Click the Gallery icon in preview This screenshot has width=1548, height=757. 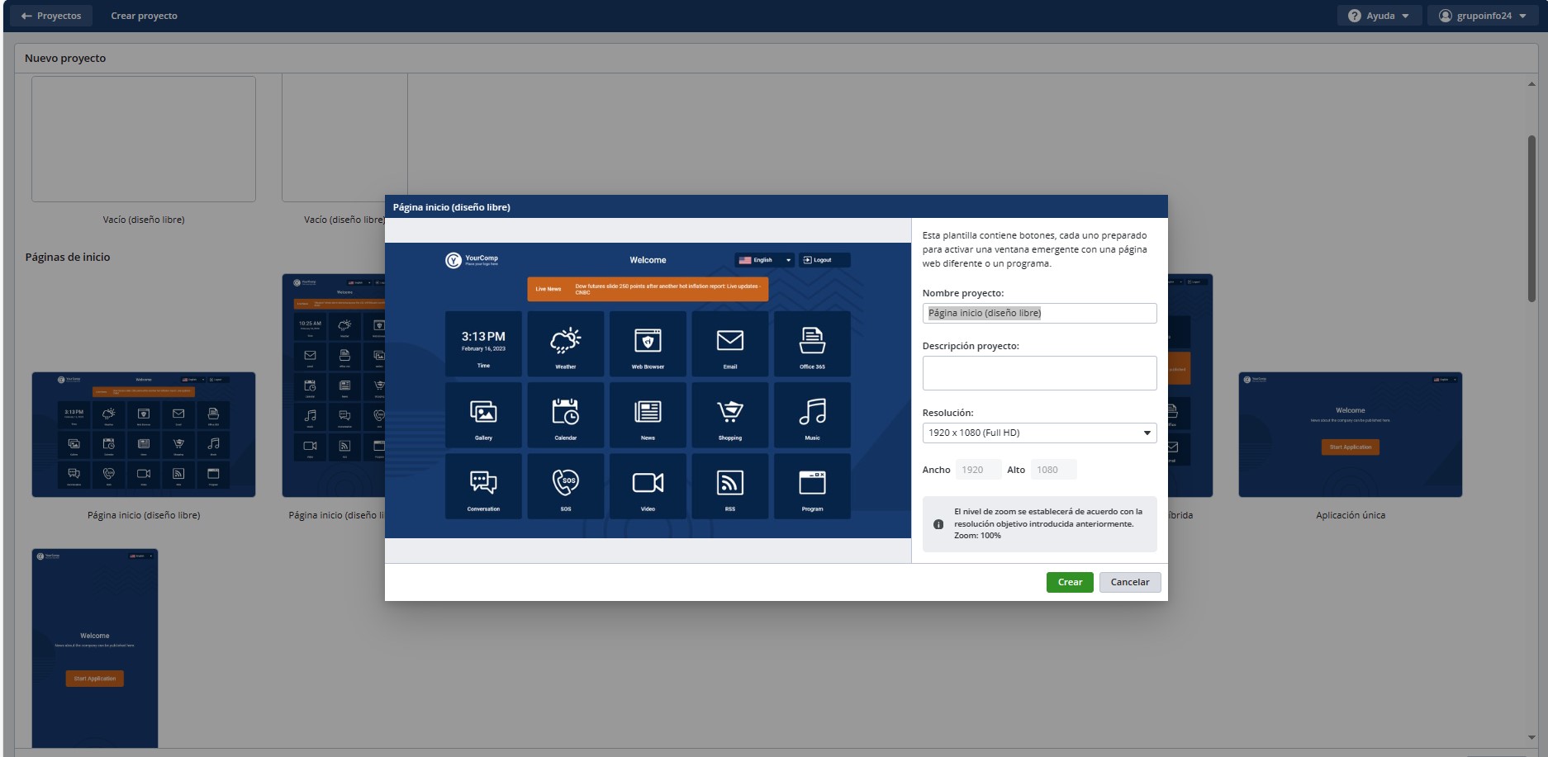483,412
